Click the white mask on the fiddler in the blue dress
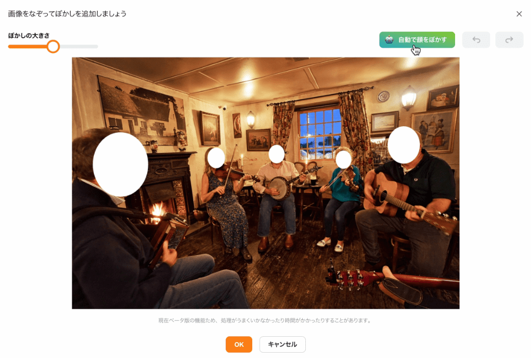Viewport: 531px width, 358px height. [216, 158]
